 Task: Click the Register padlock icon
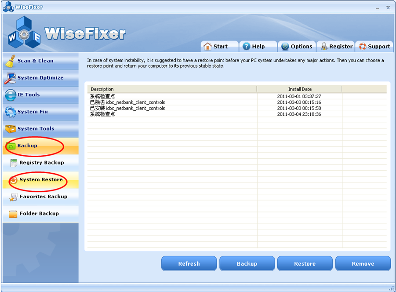point(324,47)
